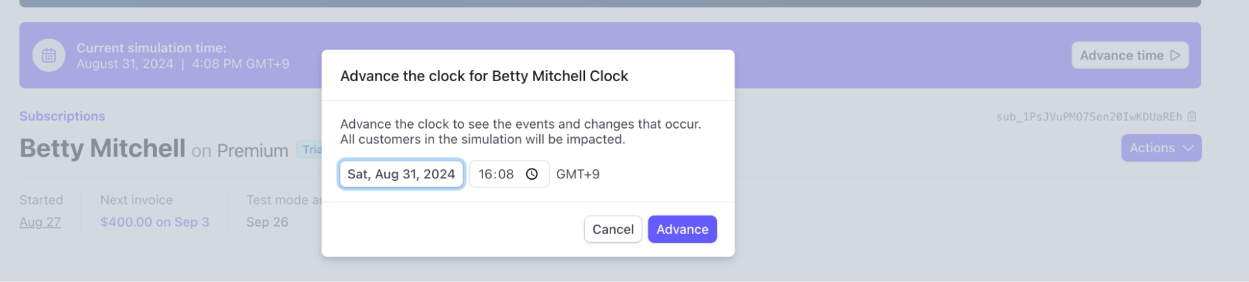Click the calendar icon in simulation banner
The image size is (1249, 282).
click(49, 56)
